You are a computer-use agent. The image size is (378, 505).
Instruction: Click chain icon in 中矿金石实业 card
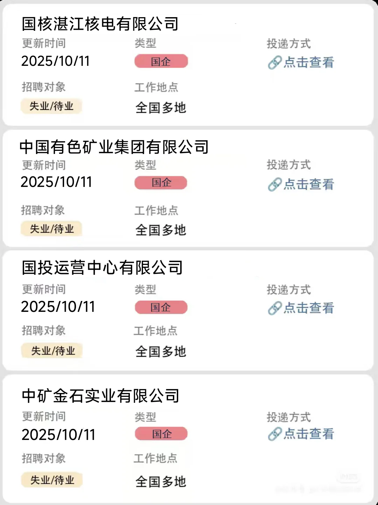pos(275,434)
